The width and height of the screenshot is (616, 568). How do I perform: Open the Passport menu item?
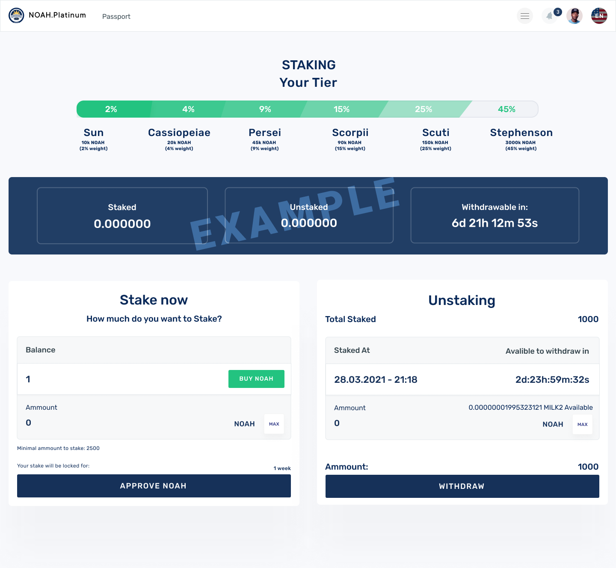(116, 16)
